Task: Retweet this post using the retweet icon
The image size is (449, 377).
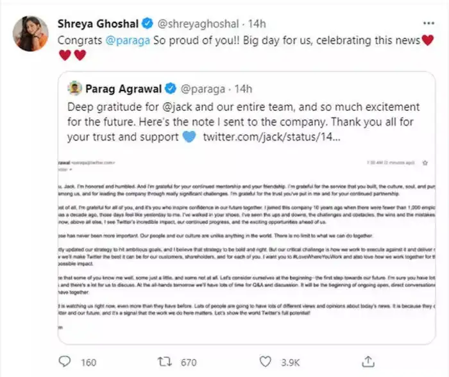Action: (165, 362)
